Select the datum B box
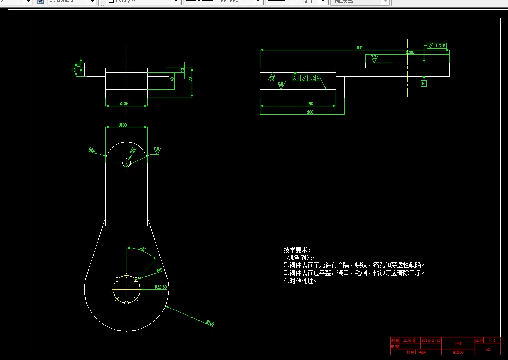Screen dimensions: 508x360 pyautogui.click(x=423, y=84)
